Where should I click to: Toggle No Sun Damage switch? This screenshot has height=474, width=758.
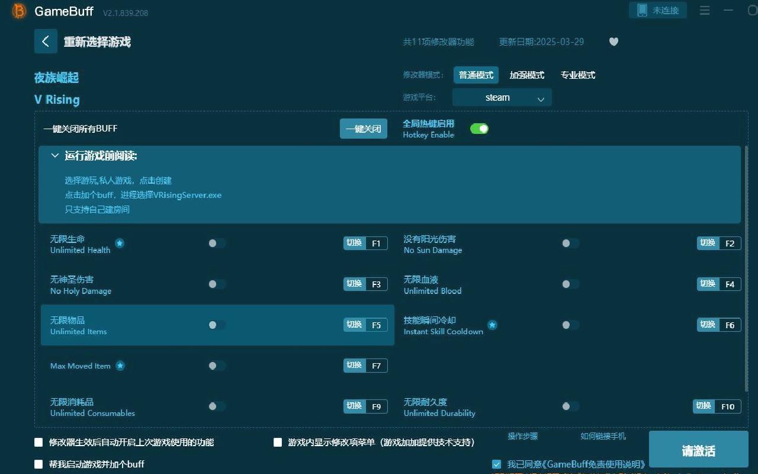click(x=570, y=243)
